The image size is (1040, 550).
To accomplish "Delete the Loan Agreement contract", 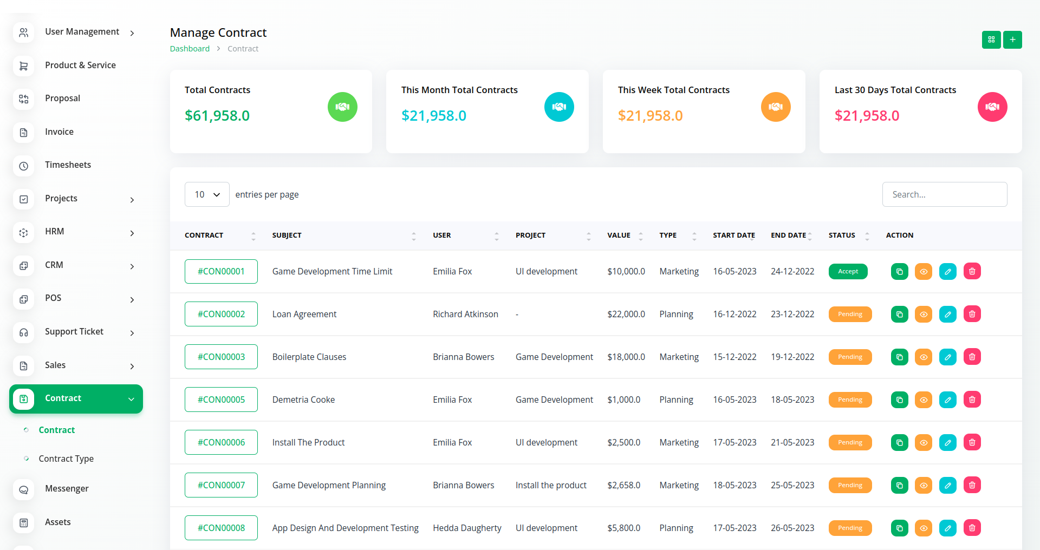I will point(972,314).
